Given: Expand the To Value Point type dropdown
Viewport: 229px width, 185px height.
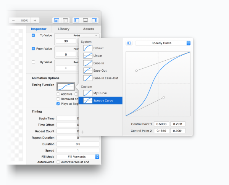Looking at the screenshot, I should (x=77, y=35).
